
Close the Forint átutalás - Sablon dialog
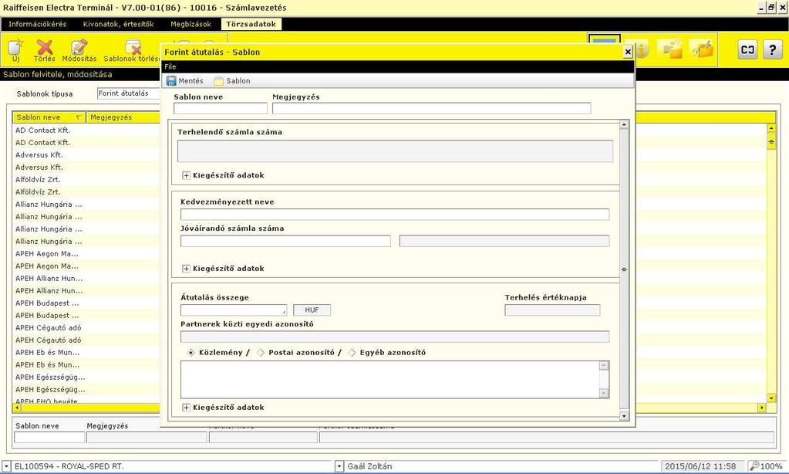(x=628, y=52)
